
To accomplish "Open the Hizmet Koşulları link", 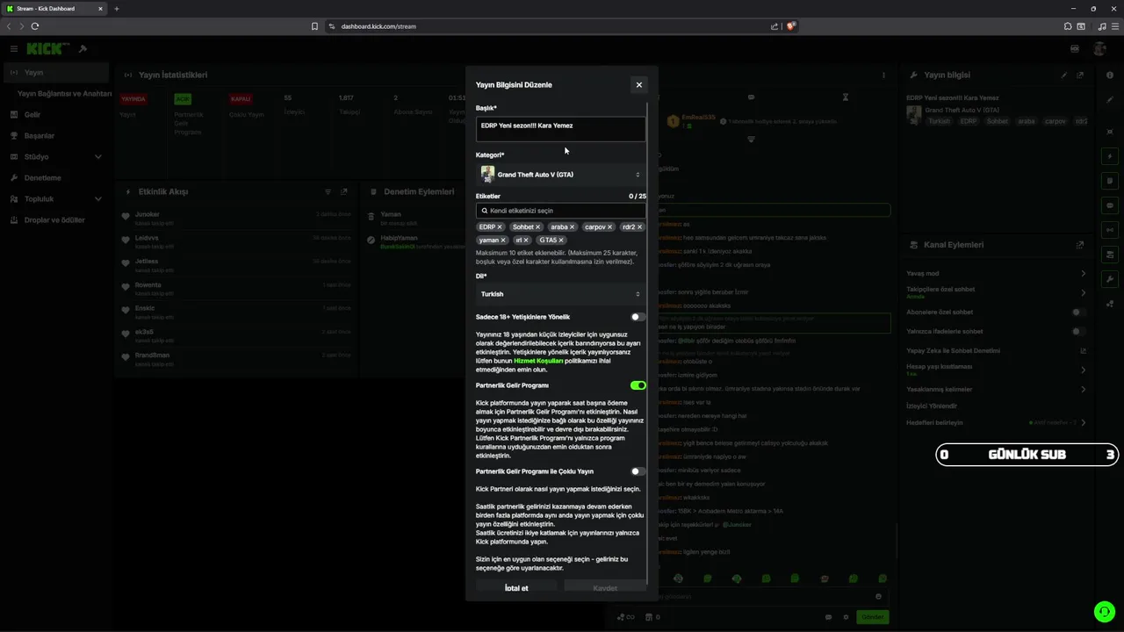I will [x=538, y=361].
